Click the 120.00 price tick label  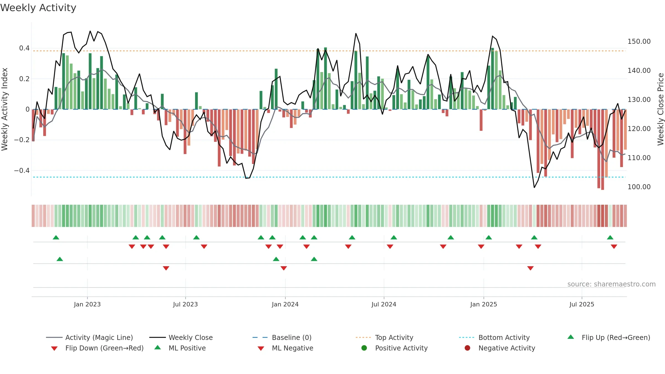click(639, 129)
